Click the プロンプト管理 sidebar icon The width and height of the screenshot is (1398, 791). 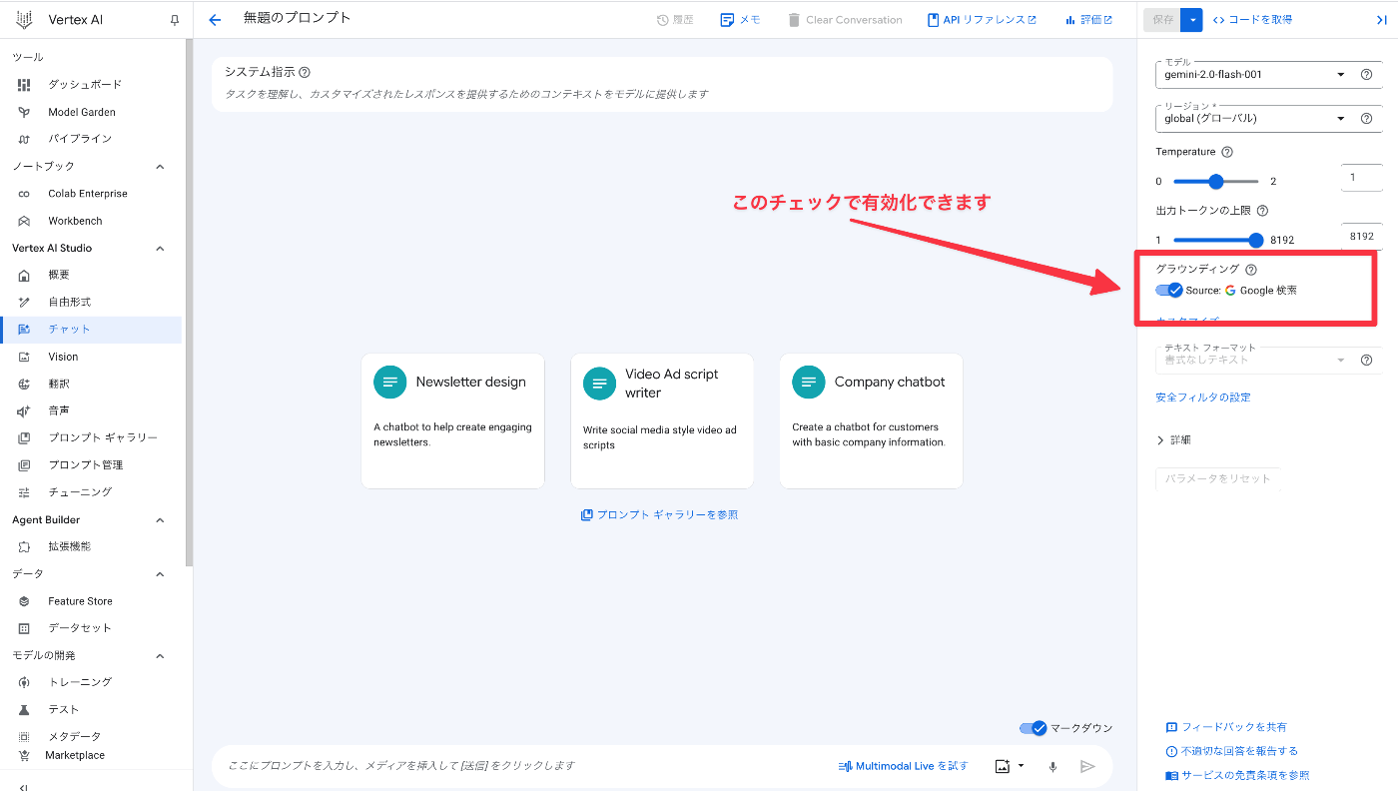pyautogui.click(x=25, y=464)
